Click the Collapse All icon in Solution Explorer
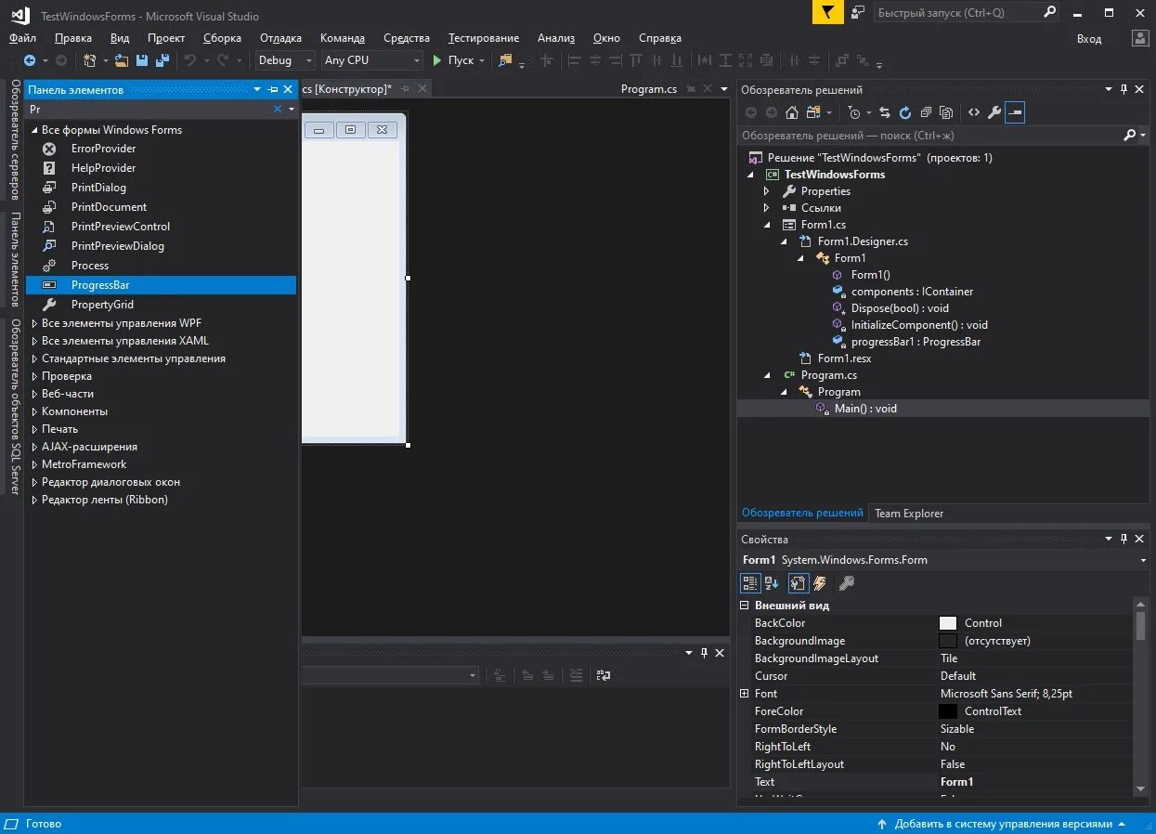 tap(926, 112)
